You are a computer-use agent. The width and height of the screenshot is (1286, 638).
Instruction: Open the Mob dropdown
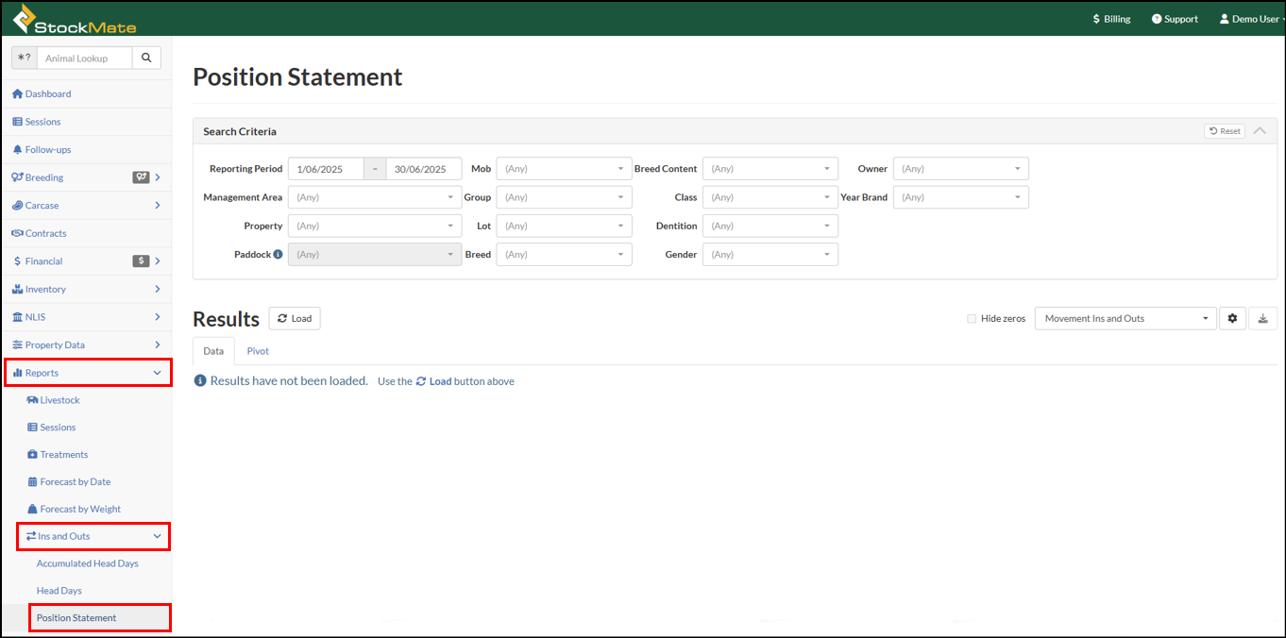(x=564, y=169)
